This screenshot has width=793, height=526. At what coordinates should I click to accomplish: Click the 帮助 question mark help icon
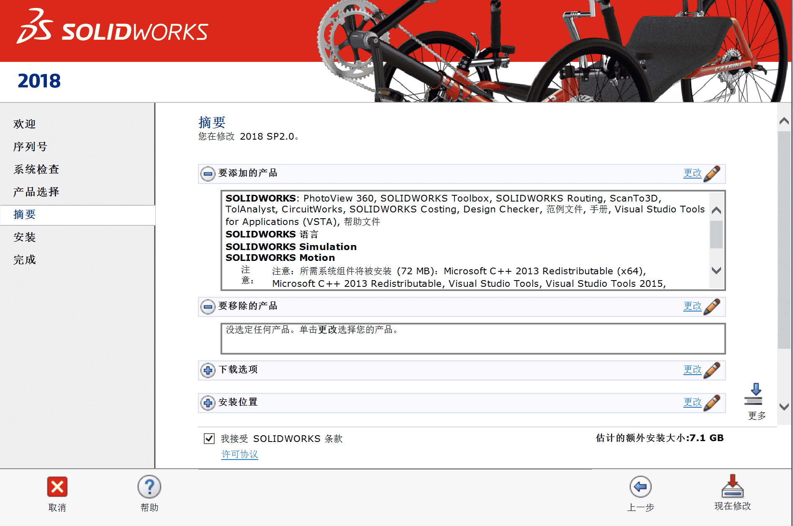tap(149, 487)
